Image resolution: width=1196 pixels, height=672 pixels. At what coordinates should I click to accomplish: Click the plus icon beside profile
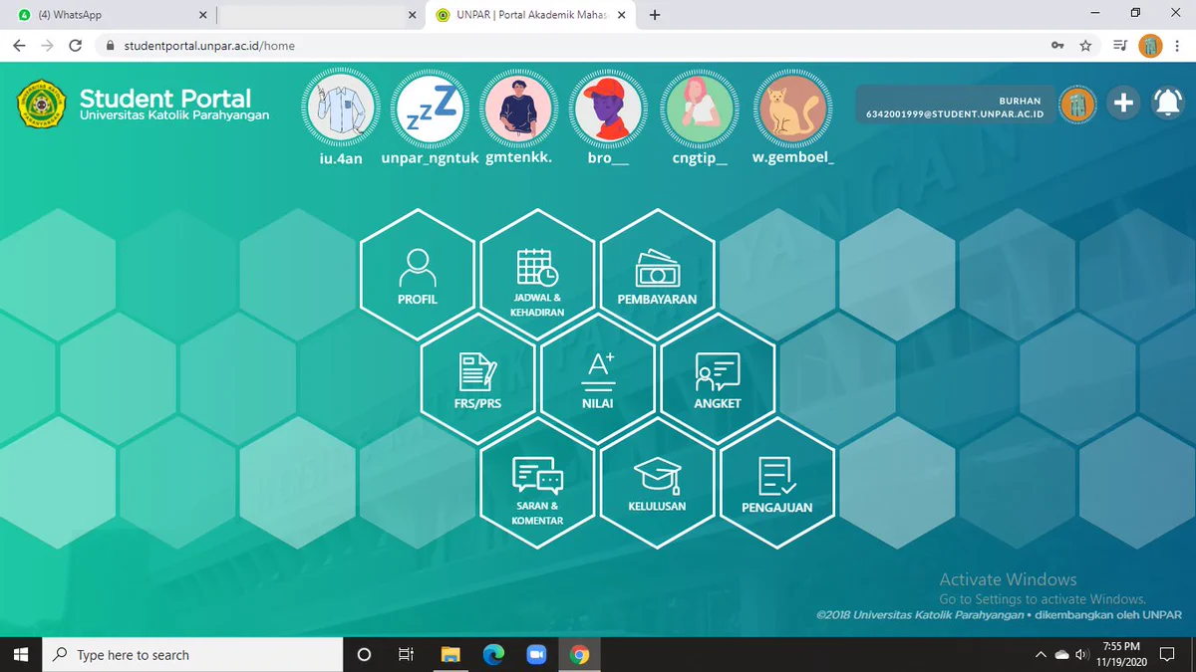(1123, 103)
